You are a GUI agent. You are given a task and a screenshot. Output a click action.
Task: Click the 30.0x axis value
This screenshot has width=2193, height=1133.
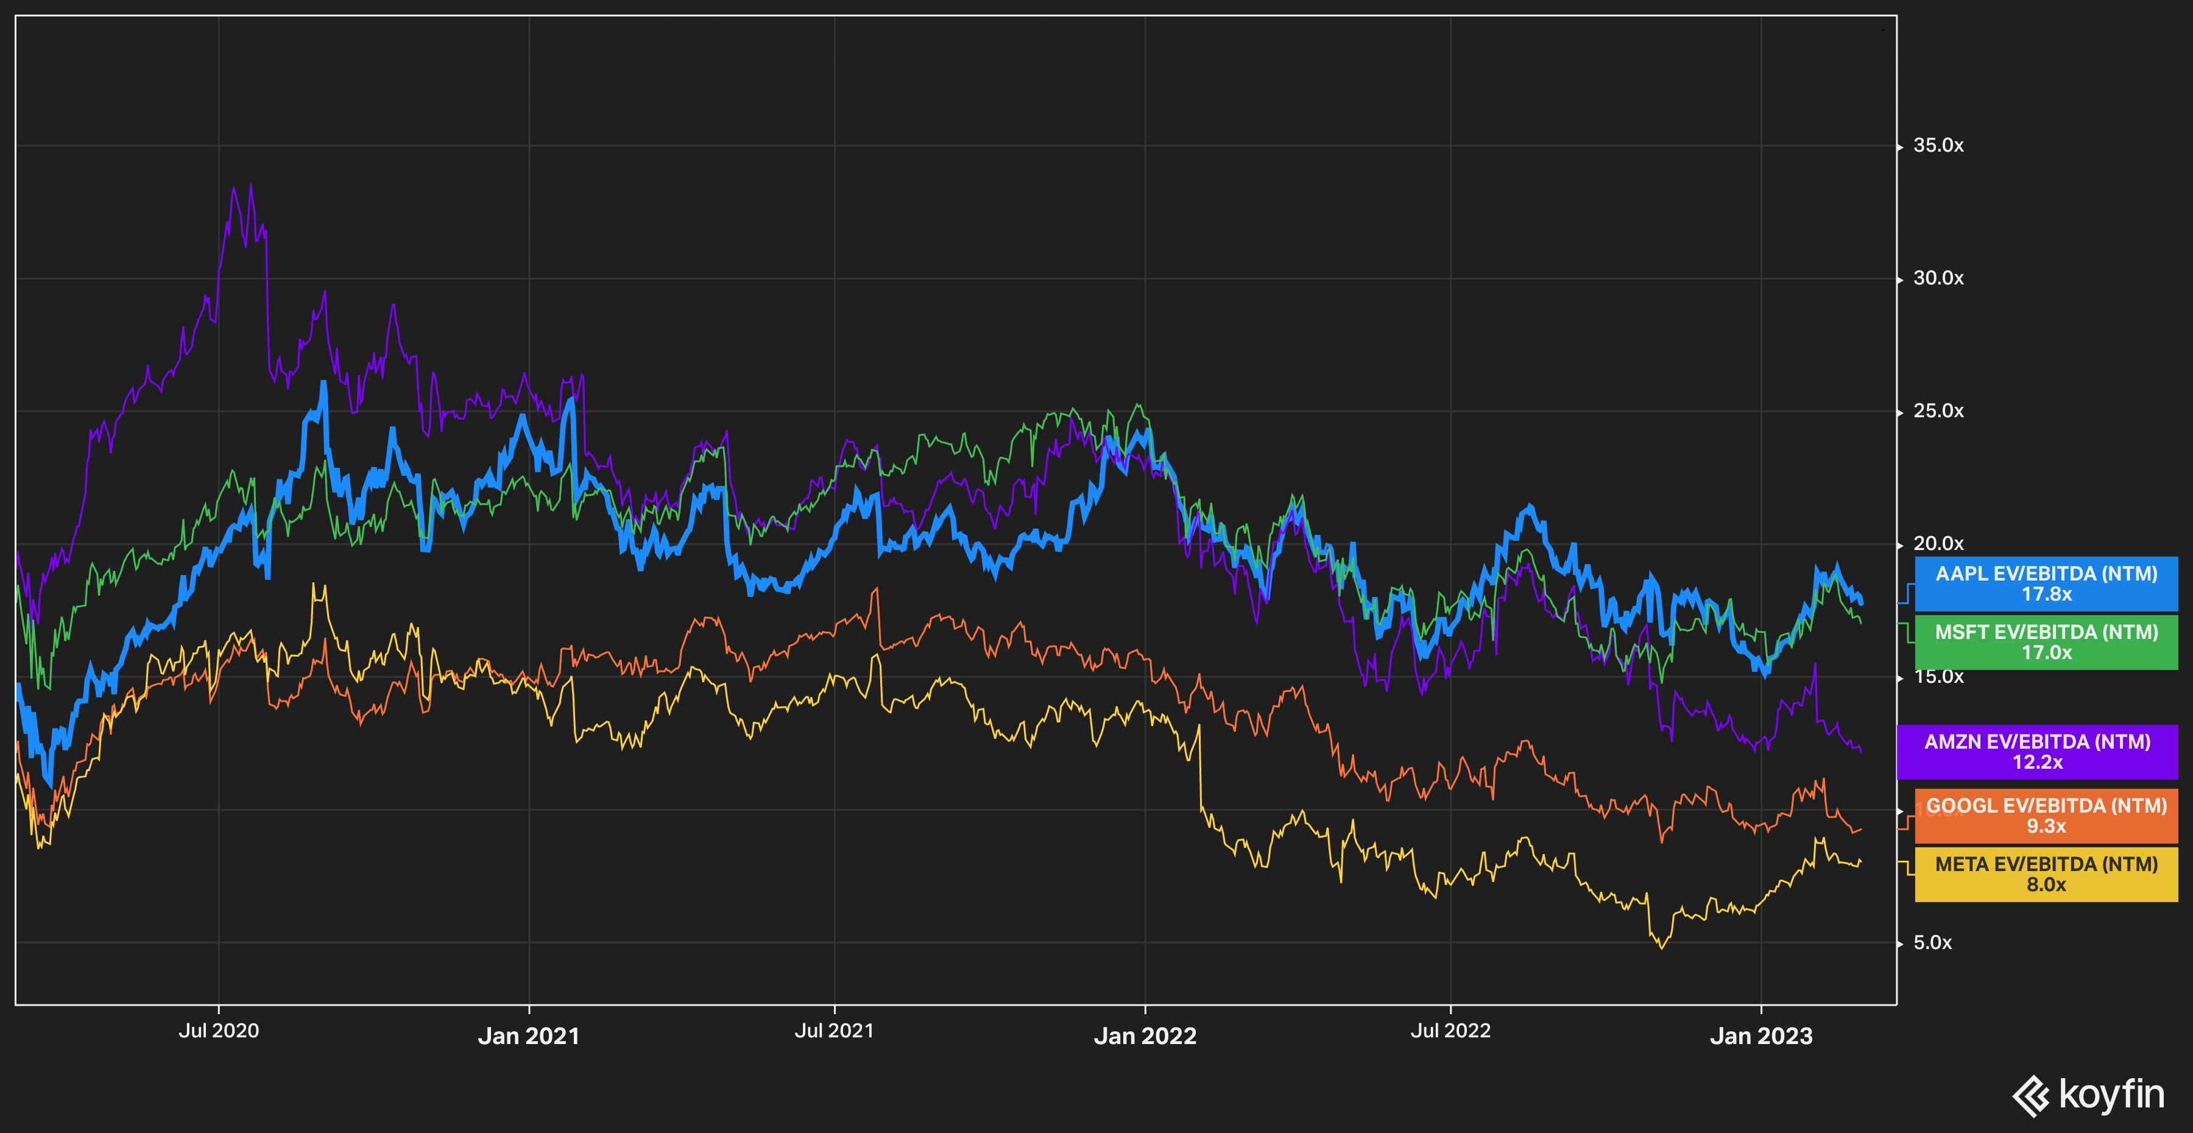[1938, 278]
